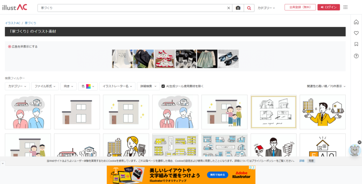Uncheck AI生成ツール使用素材を除く checkbox
Screen dimensions: 362x184
[163, 86]
